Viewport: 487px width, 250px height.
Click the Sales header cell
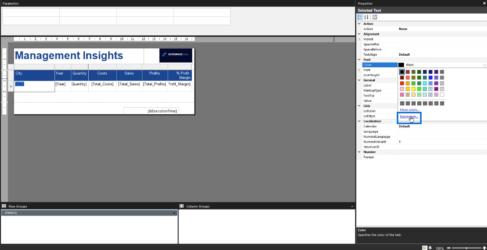tap(129, 75)
